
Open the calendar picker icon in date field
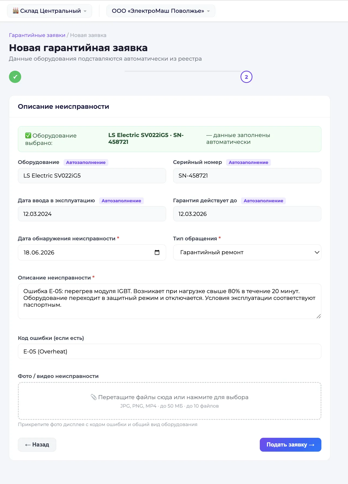[x=157, y=252]
